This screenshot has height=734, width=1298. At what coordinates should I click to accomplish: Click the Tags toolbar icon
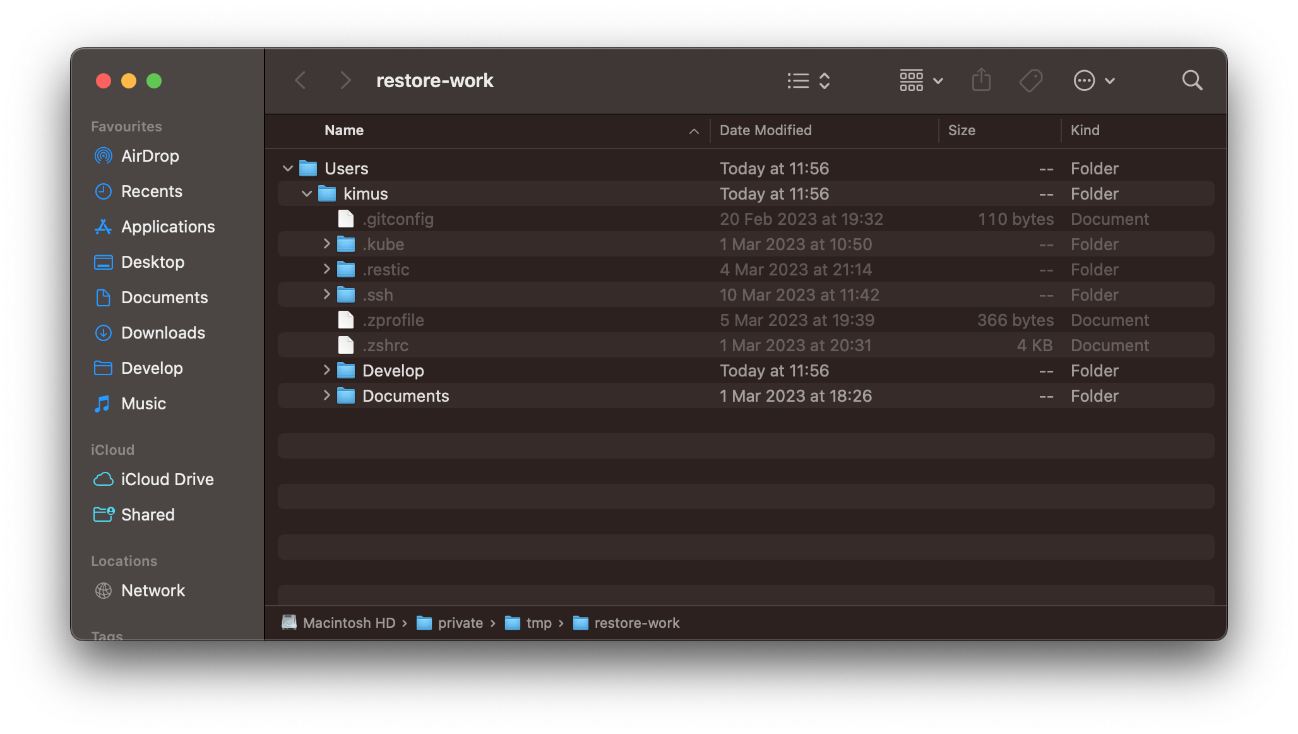pos(1031,80)
